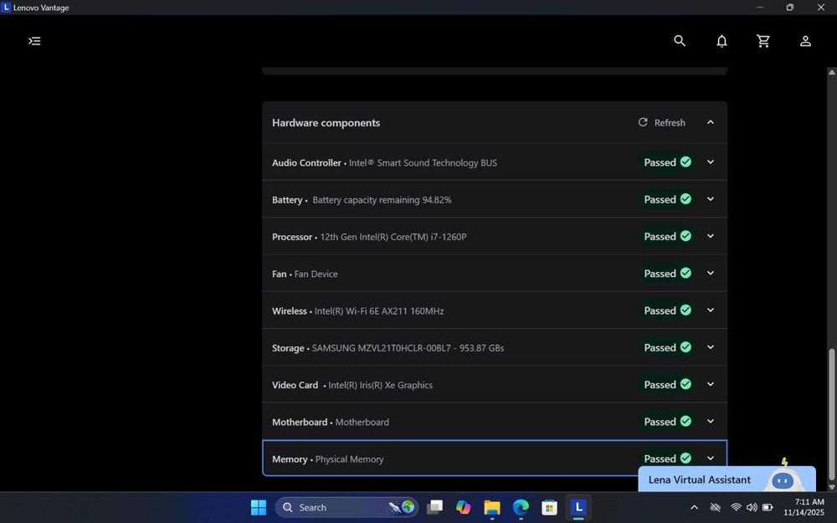837x523 pixels.
Task: Select the 'Fan Device' text
Action: point(316,274)
